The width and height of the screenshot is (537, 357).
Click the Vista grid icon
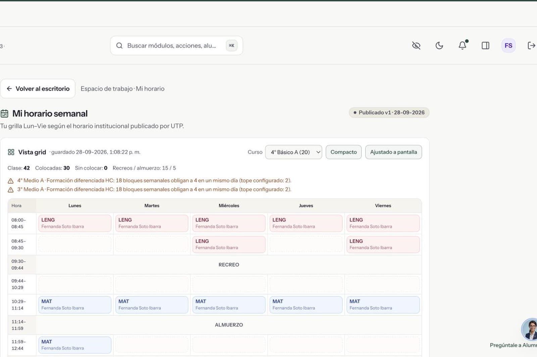point(11,152)
